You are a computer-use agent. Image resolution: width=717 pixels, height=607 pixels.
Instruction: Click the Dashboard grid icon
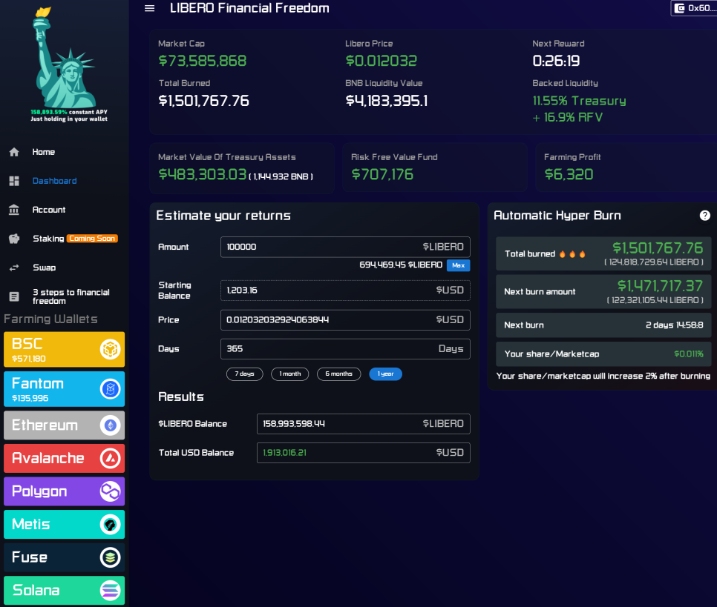click(14, 181)
